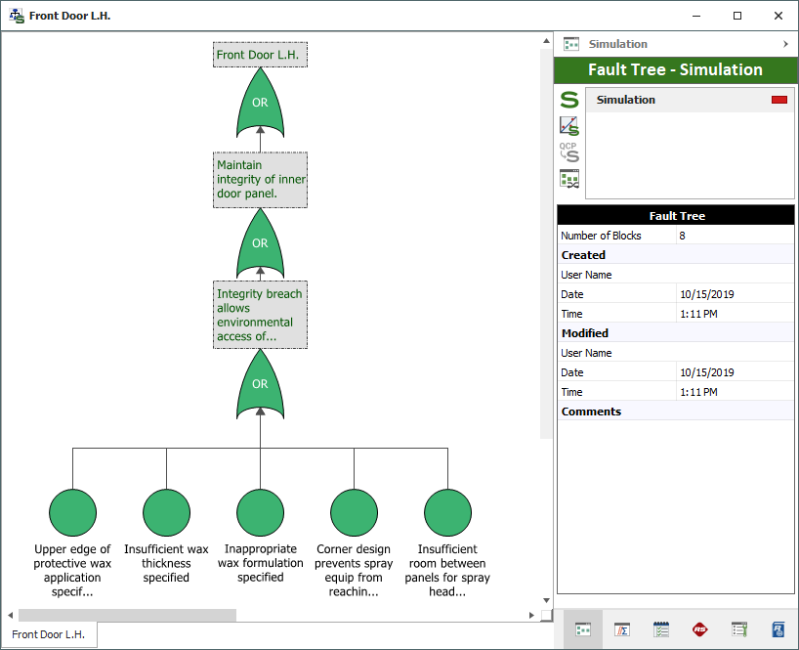Select the Insufficient wax thickness event circle
Screen dimensions: 799x650
[166, 512]
